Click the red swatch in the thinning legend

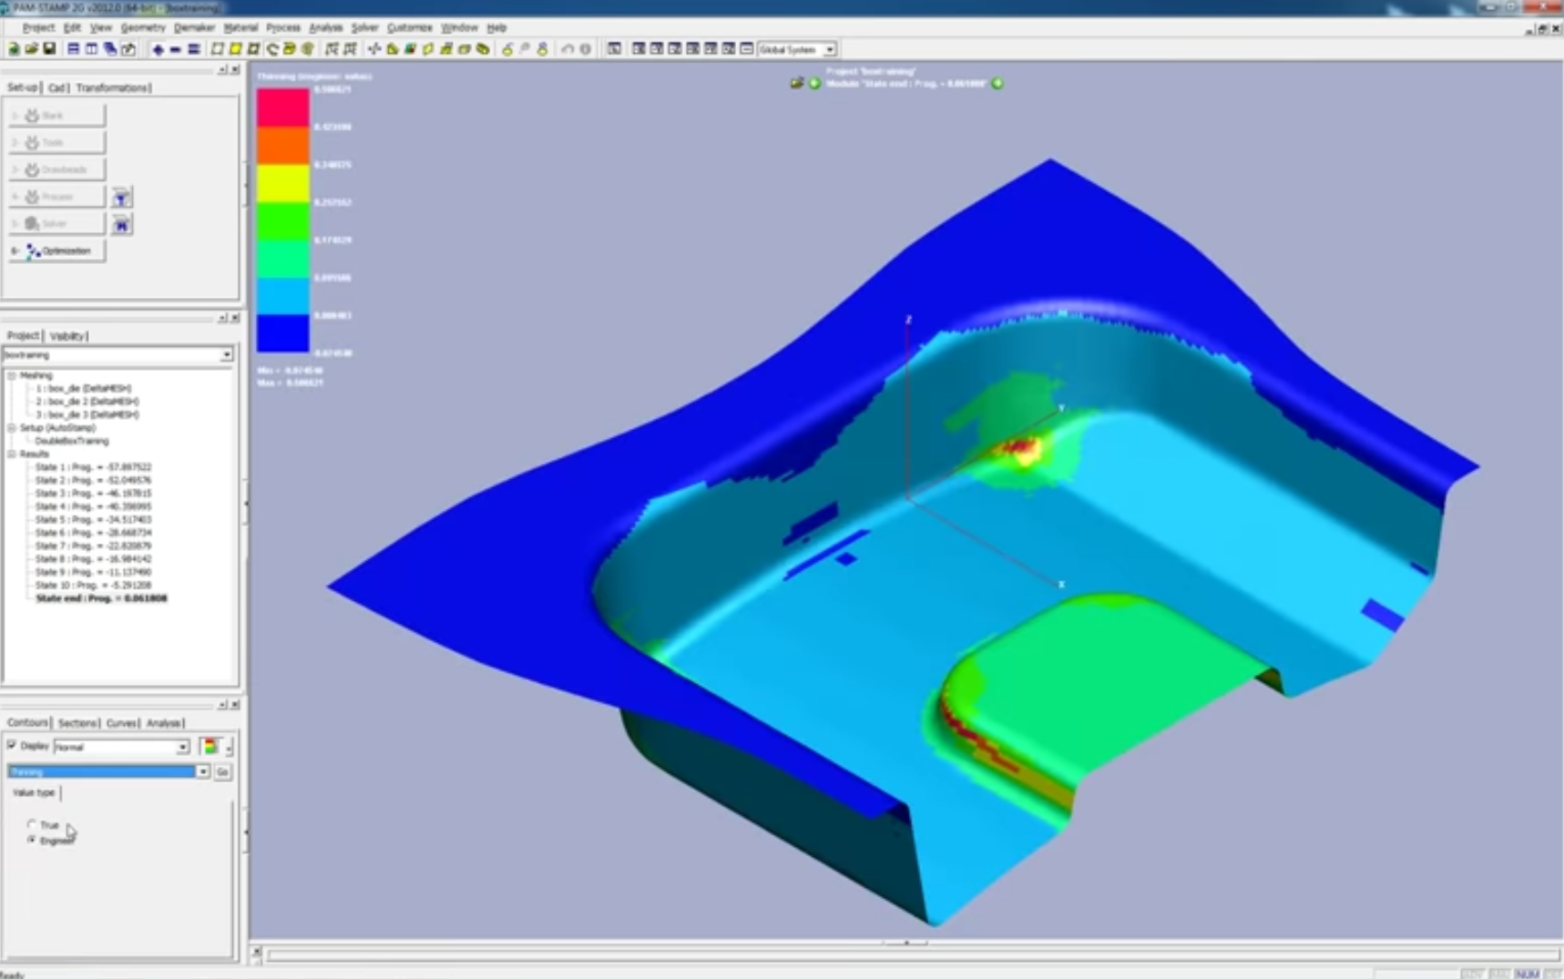click(282, 107)
